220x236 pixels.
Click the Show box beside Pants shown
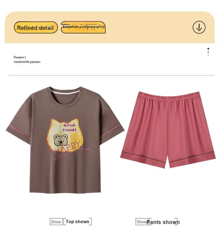pos(142,222)
